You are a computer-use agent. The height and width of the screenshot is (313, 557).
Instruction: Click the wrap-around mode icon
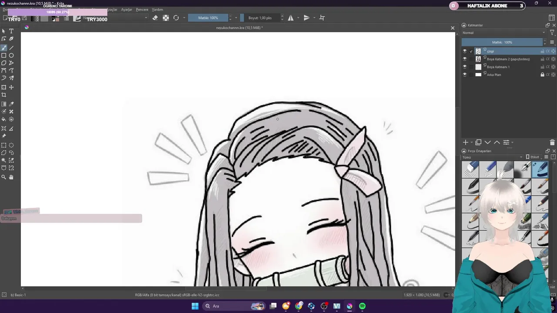322,18
